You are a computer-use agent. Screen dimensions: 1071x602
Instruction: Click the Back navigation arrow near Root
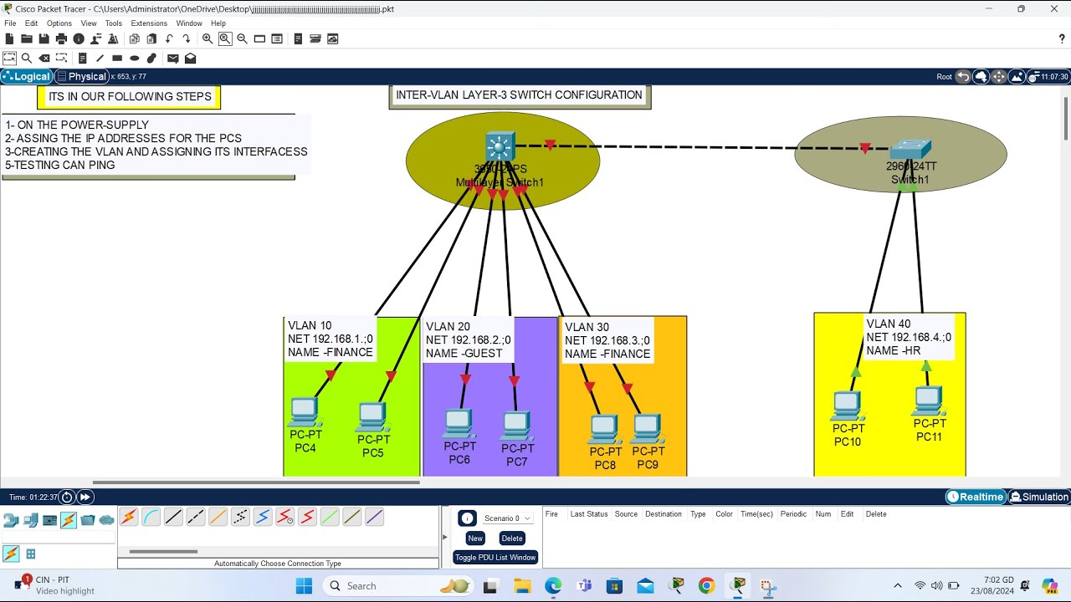click(x=963, y=76)
